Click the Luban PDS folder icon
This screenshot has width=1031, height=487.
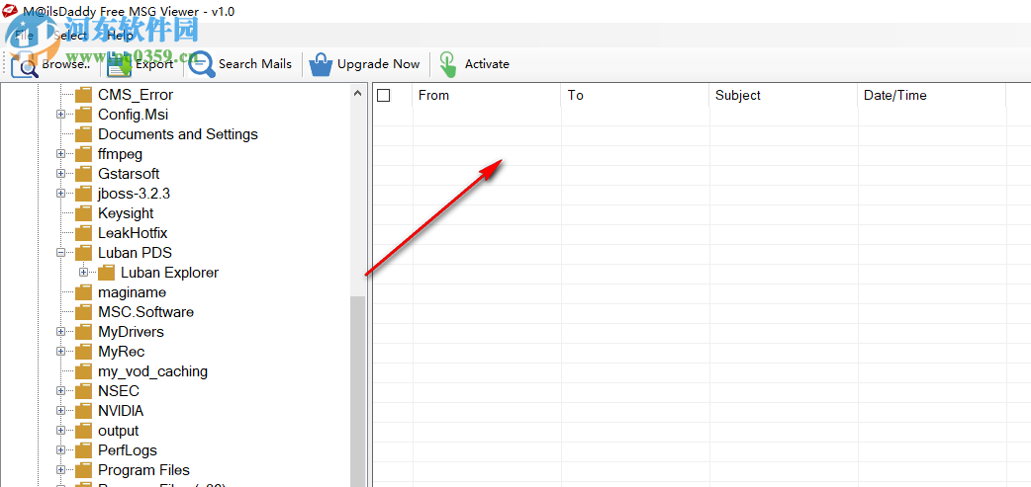coord(83,253)
